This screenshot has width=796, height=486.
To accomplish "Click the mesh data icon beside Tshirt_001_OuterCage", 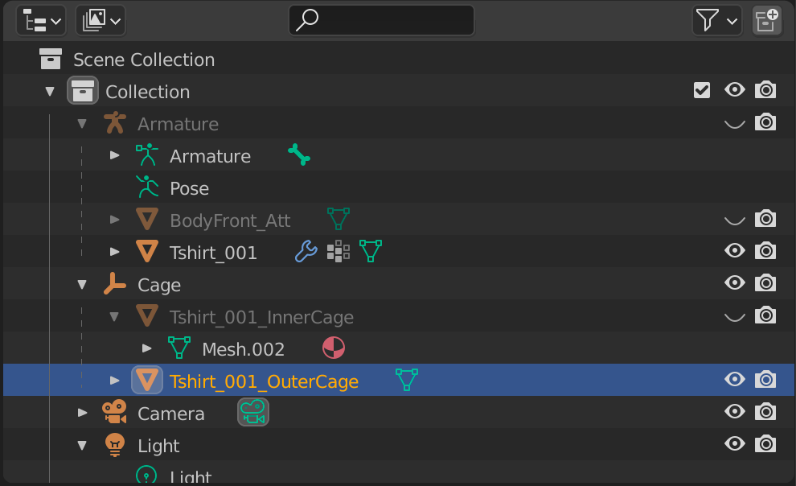I will tap(407, 381).
